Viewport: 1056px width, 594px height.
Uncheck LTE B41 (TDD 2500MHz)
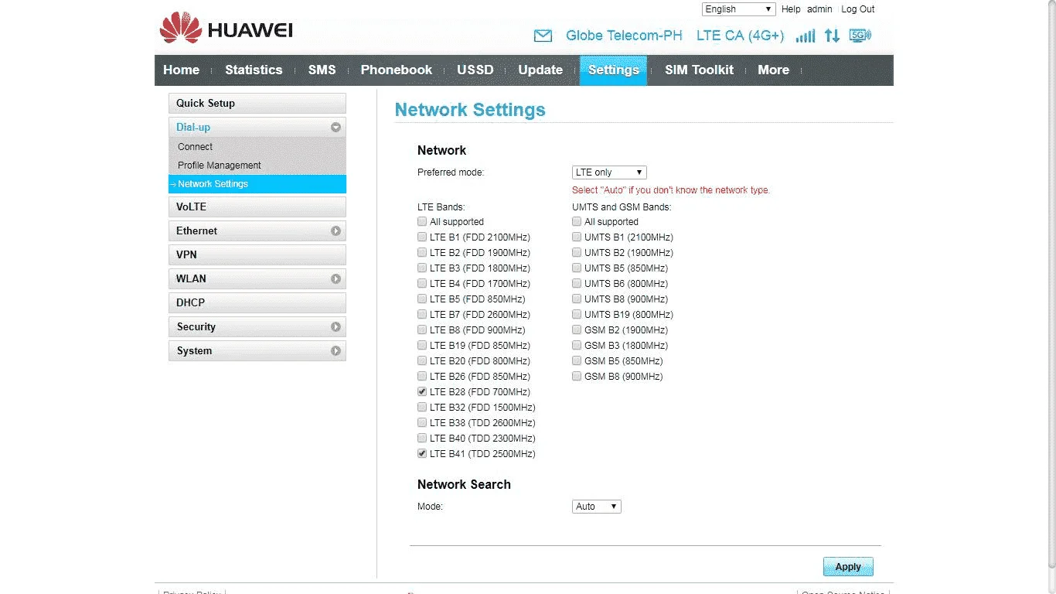coord(422,454)
